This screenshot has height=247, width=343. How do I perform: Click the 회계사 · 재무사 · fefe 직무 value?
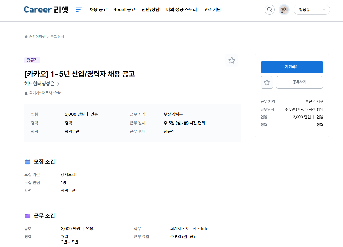[189, 229]
